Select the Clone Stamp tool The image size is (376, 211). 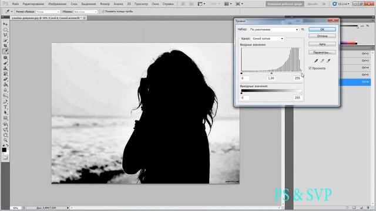(5, 69)
